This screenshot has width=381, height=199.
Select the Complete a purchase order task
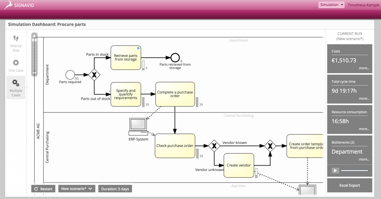175,94
